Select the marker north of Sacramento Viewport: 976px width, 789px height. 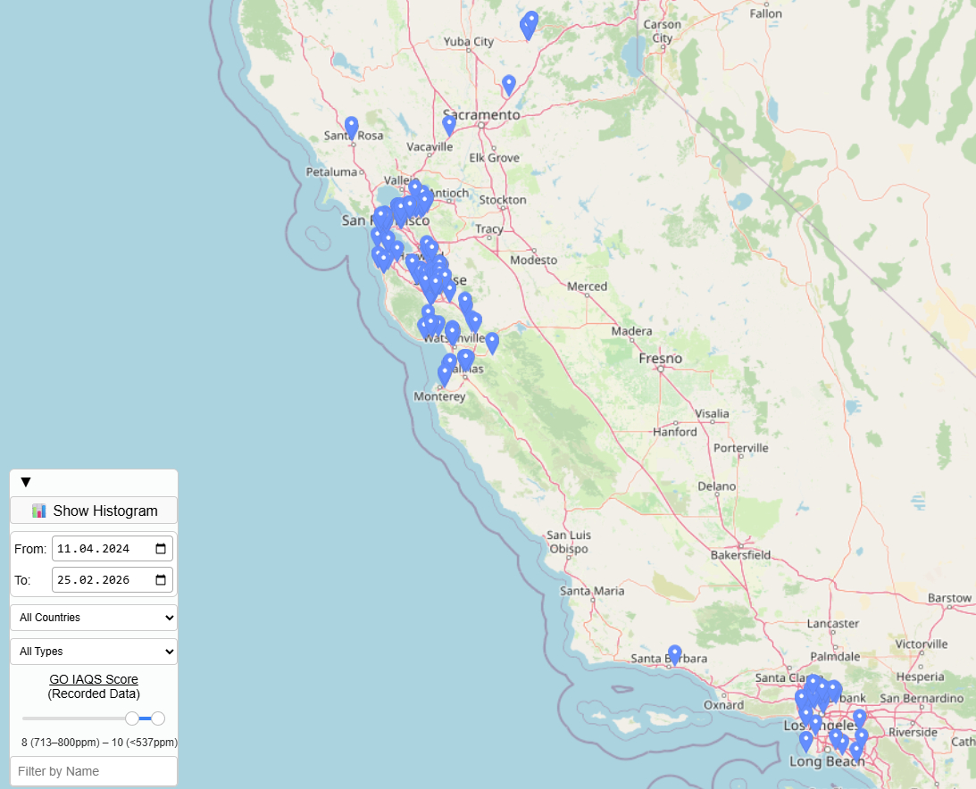pyautogui.click(x=509, y=85)
